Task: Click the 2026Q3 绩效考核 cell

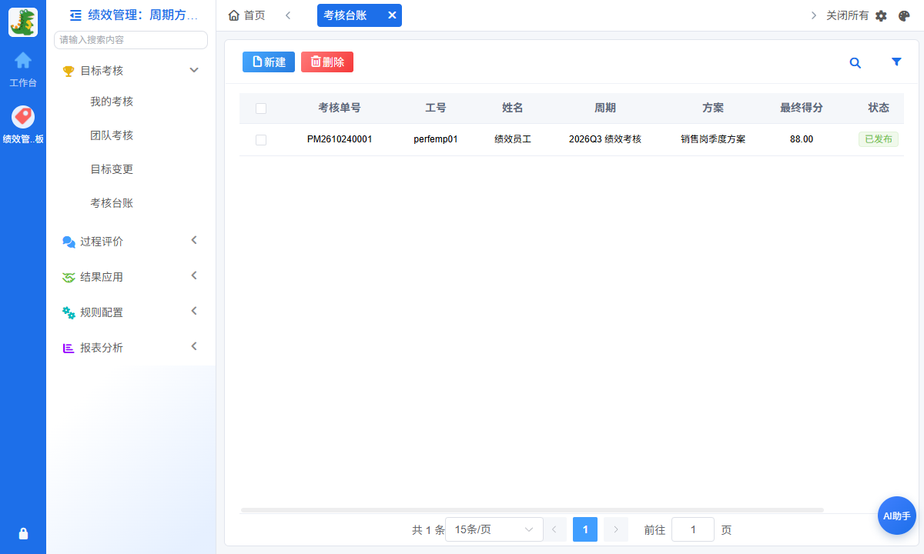Action: click(605, 140)
